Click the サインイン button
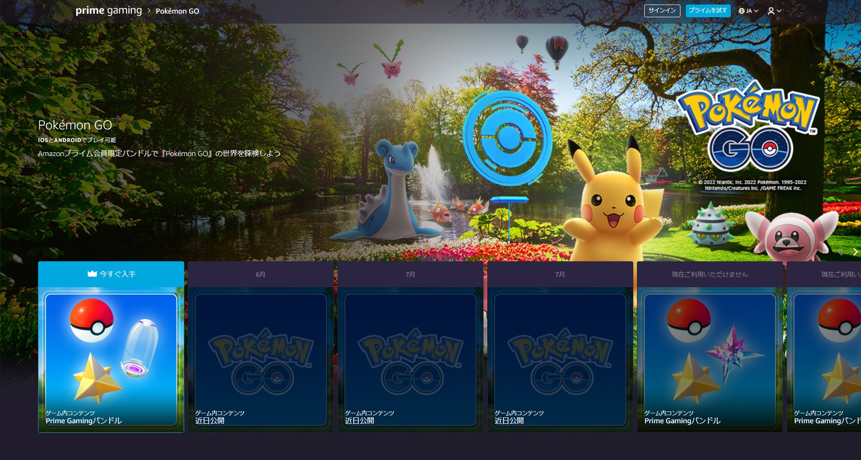861x460 pixels. pyautogui.click(x=662, y=10)
